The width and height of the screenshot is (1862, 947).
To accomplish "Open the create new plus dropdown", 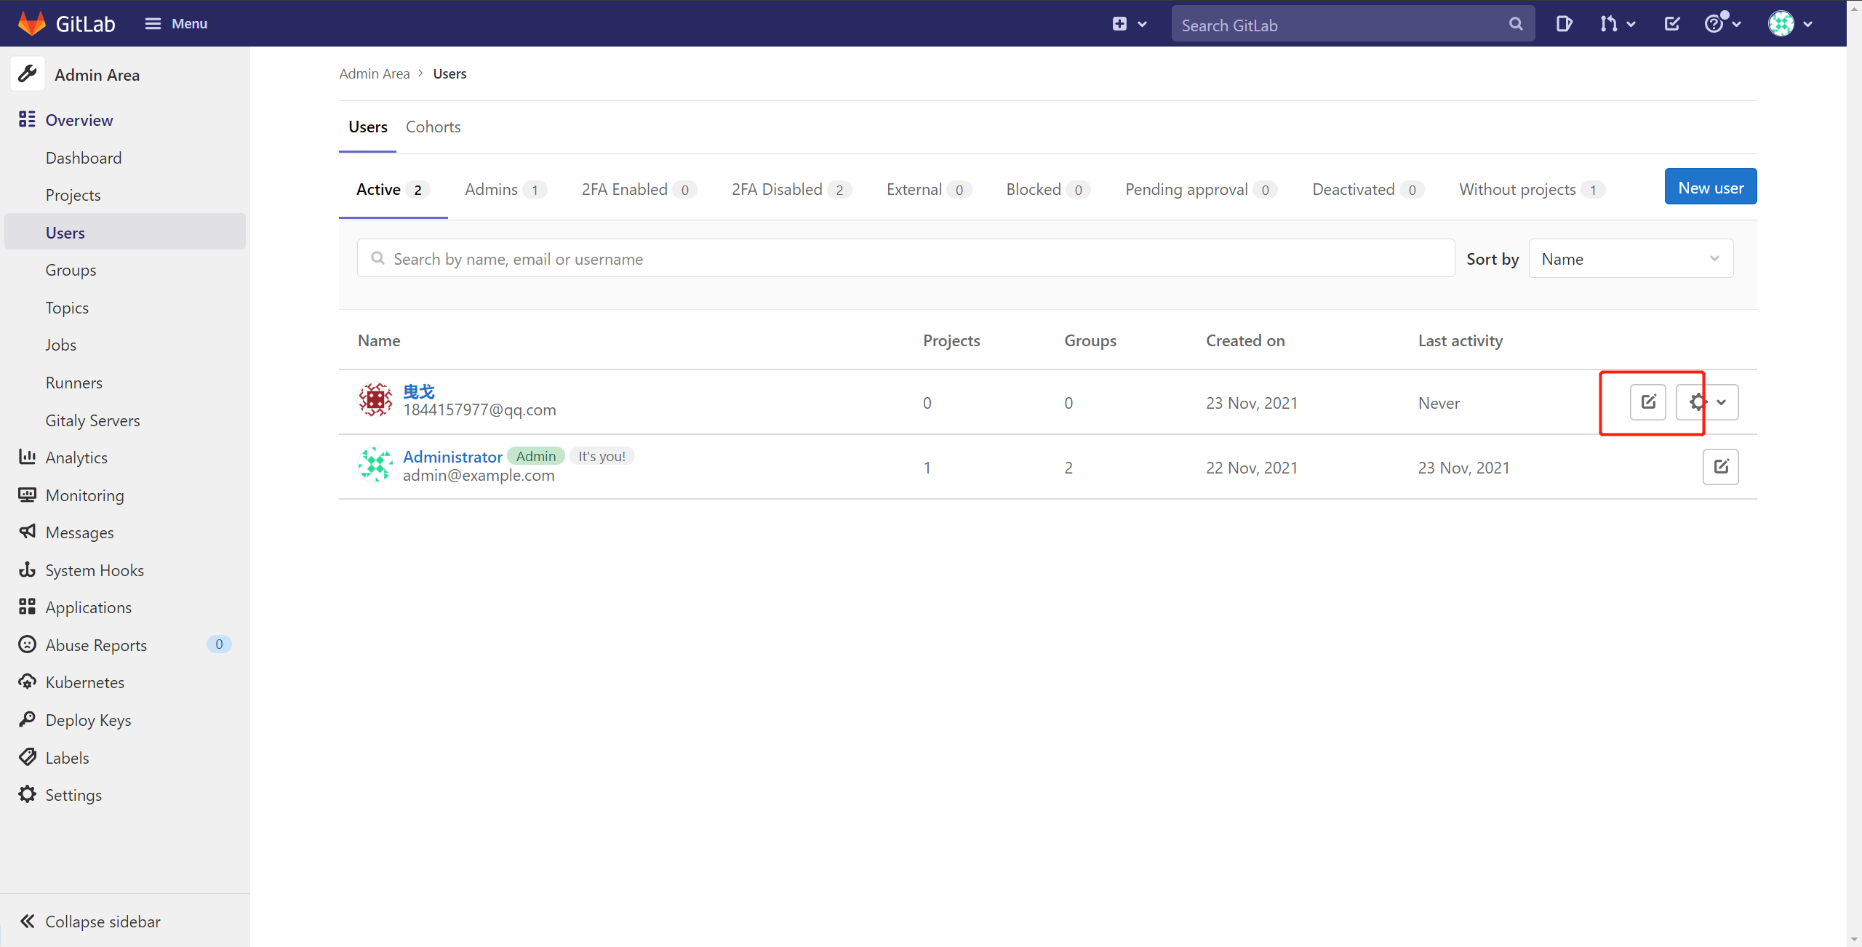I will tap(1129, 24).
